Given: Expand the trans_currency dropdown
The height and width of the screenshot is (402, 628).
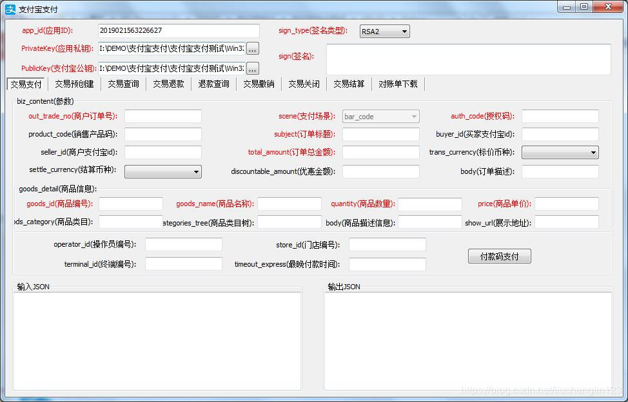Looking at the screenshot, I should point(560,153).
